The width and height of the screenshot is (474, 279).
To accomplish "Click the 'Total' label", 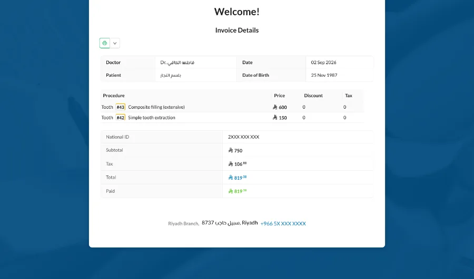I will click(x=111, y=178).
